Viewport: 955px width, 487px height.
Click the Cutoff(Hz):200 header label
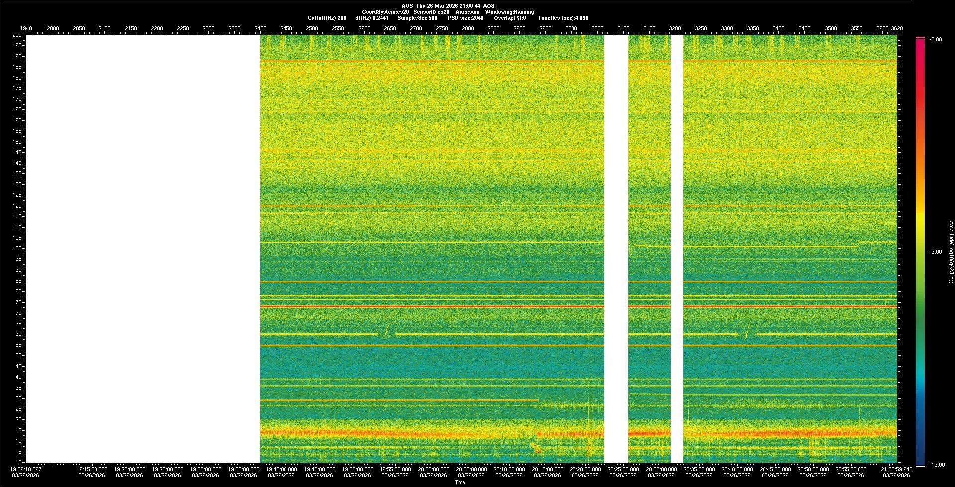[x=327, y=18]
